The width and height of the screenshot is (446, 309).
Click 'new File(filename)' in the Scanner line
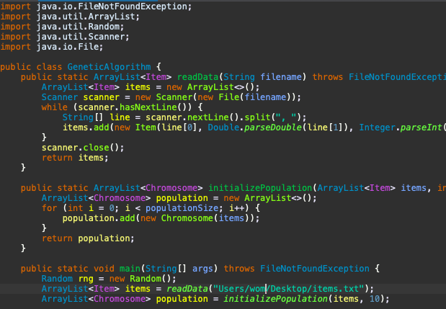[x=244, y=97]
